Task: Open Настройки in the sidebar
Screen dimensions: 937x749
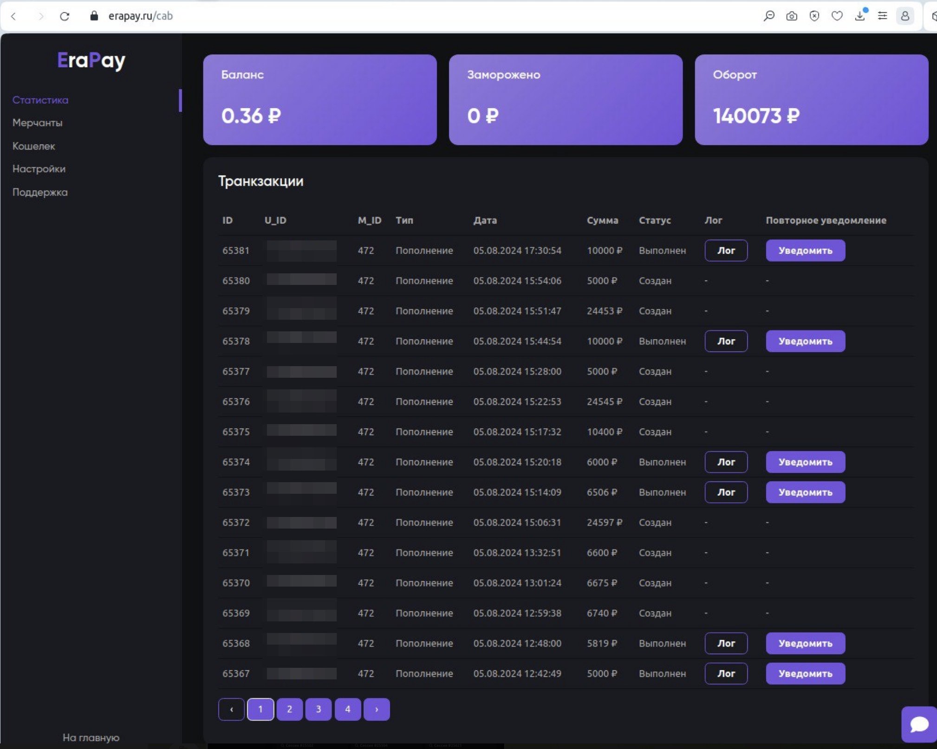Action: [39, 169]
